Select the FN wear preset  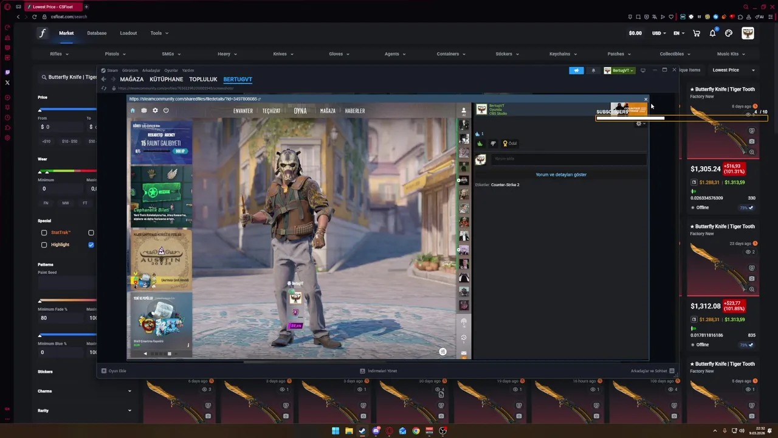pyautogui.click(x=46, y=203)
